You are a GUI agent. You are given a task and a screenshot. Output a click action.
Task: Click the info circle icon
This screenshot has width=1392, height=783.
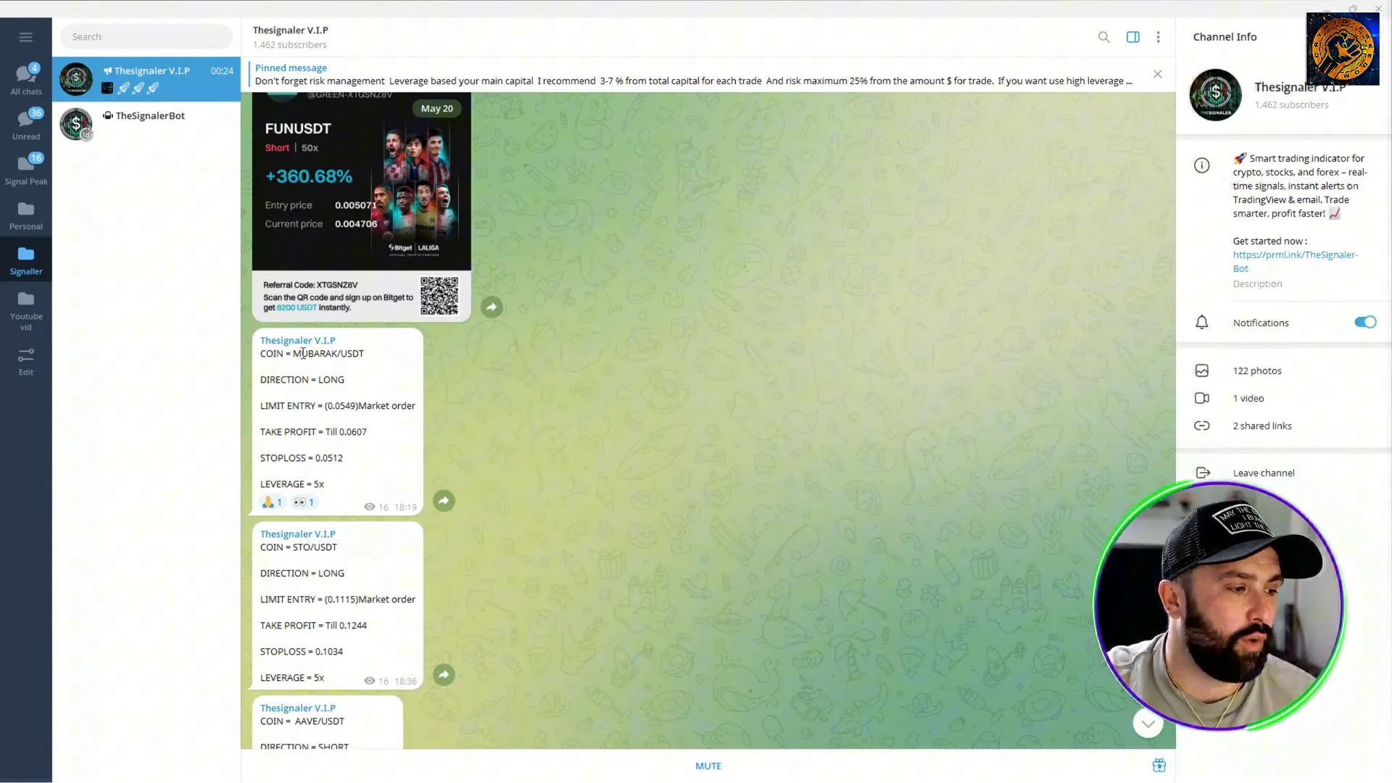coord(1201,165)
